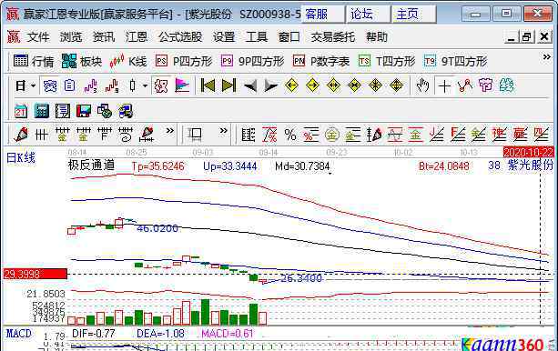Click the pink flag icon
The width and height of the screenshot is (558, 351).
tap(182, 85)
